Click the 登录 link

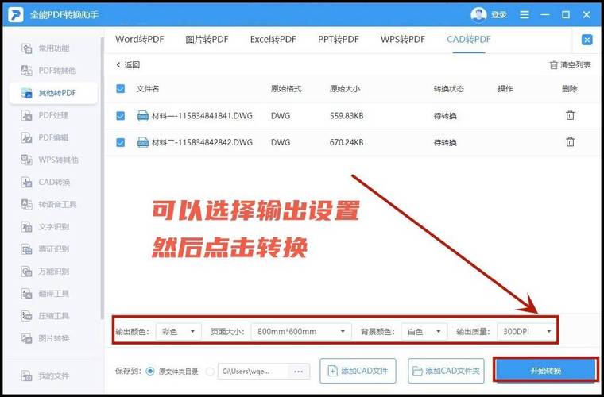click(499, 15)
